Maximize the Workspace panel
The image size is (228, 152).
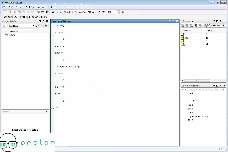[217, 21]
